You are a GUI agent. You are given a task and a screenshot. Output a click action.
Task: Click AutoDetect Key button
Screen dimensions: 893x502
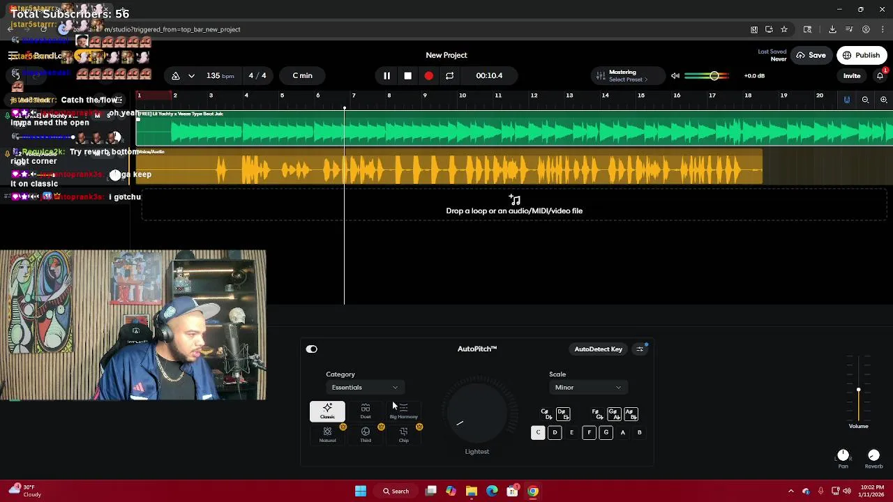click(598, 349)
